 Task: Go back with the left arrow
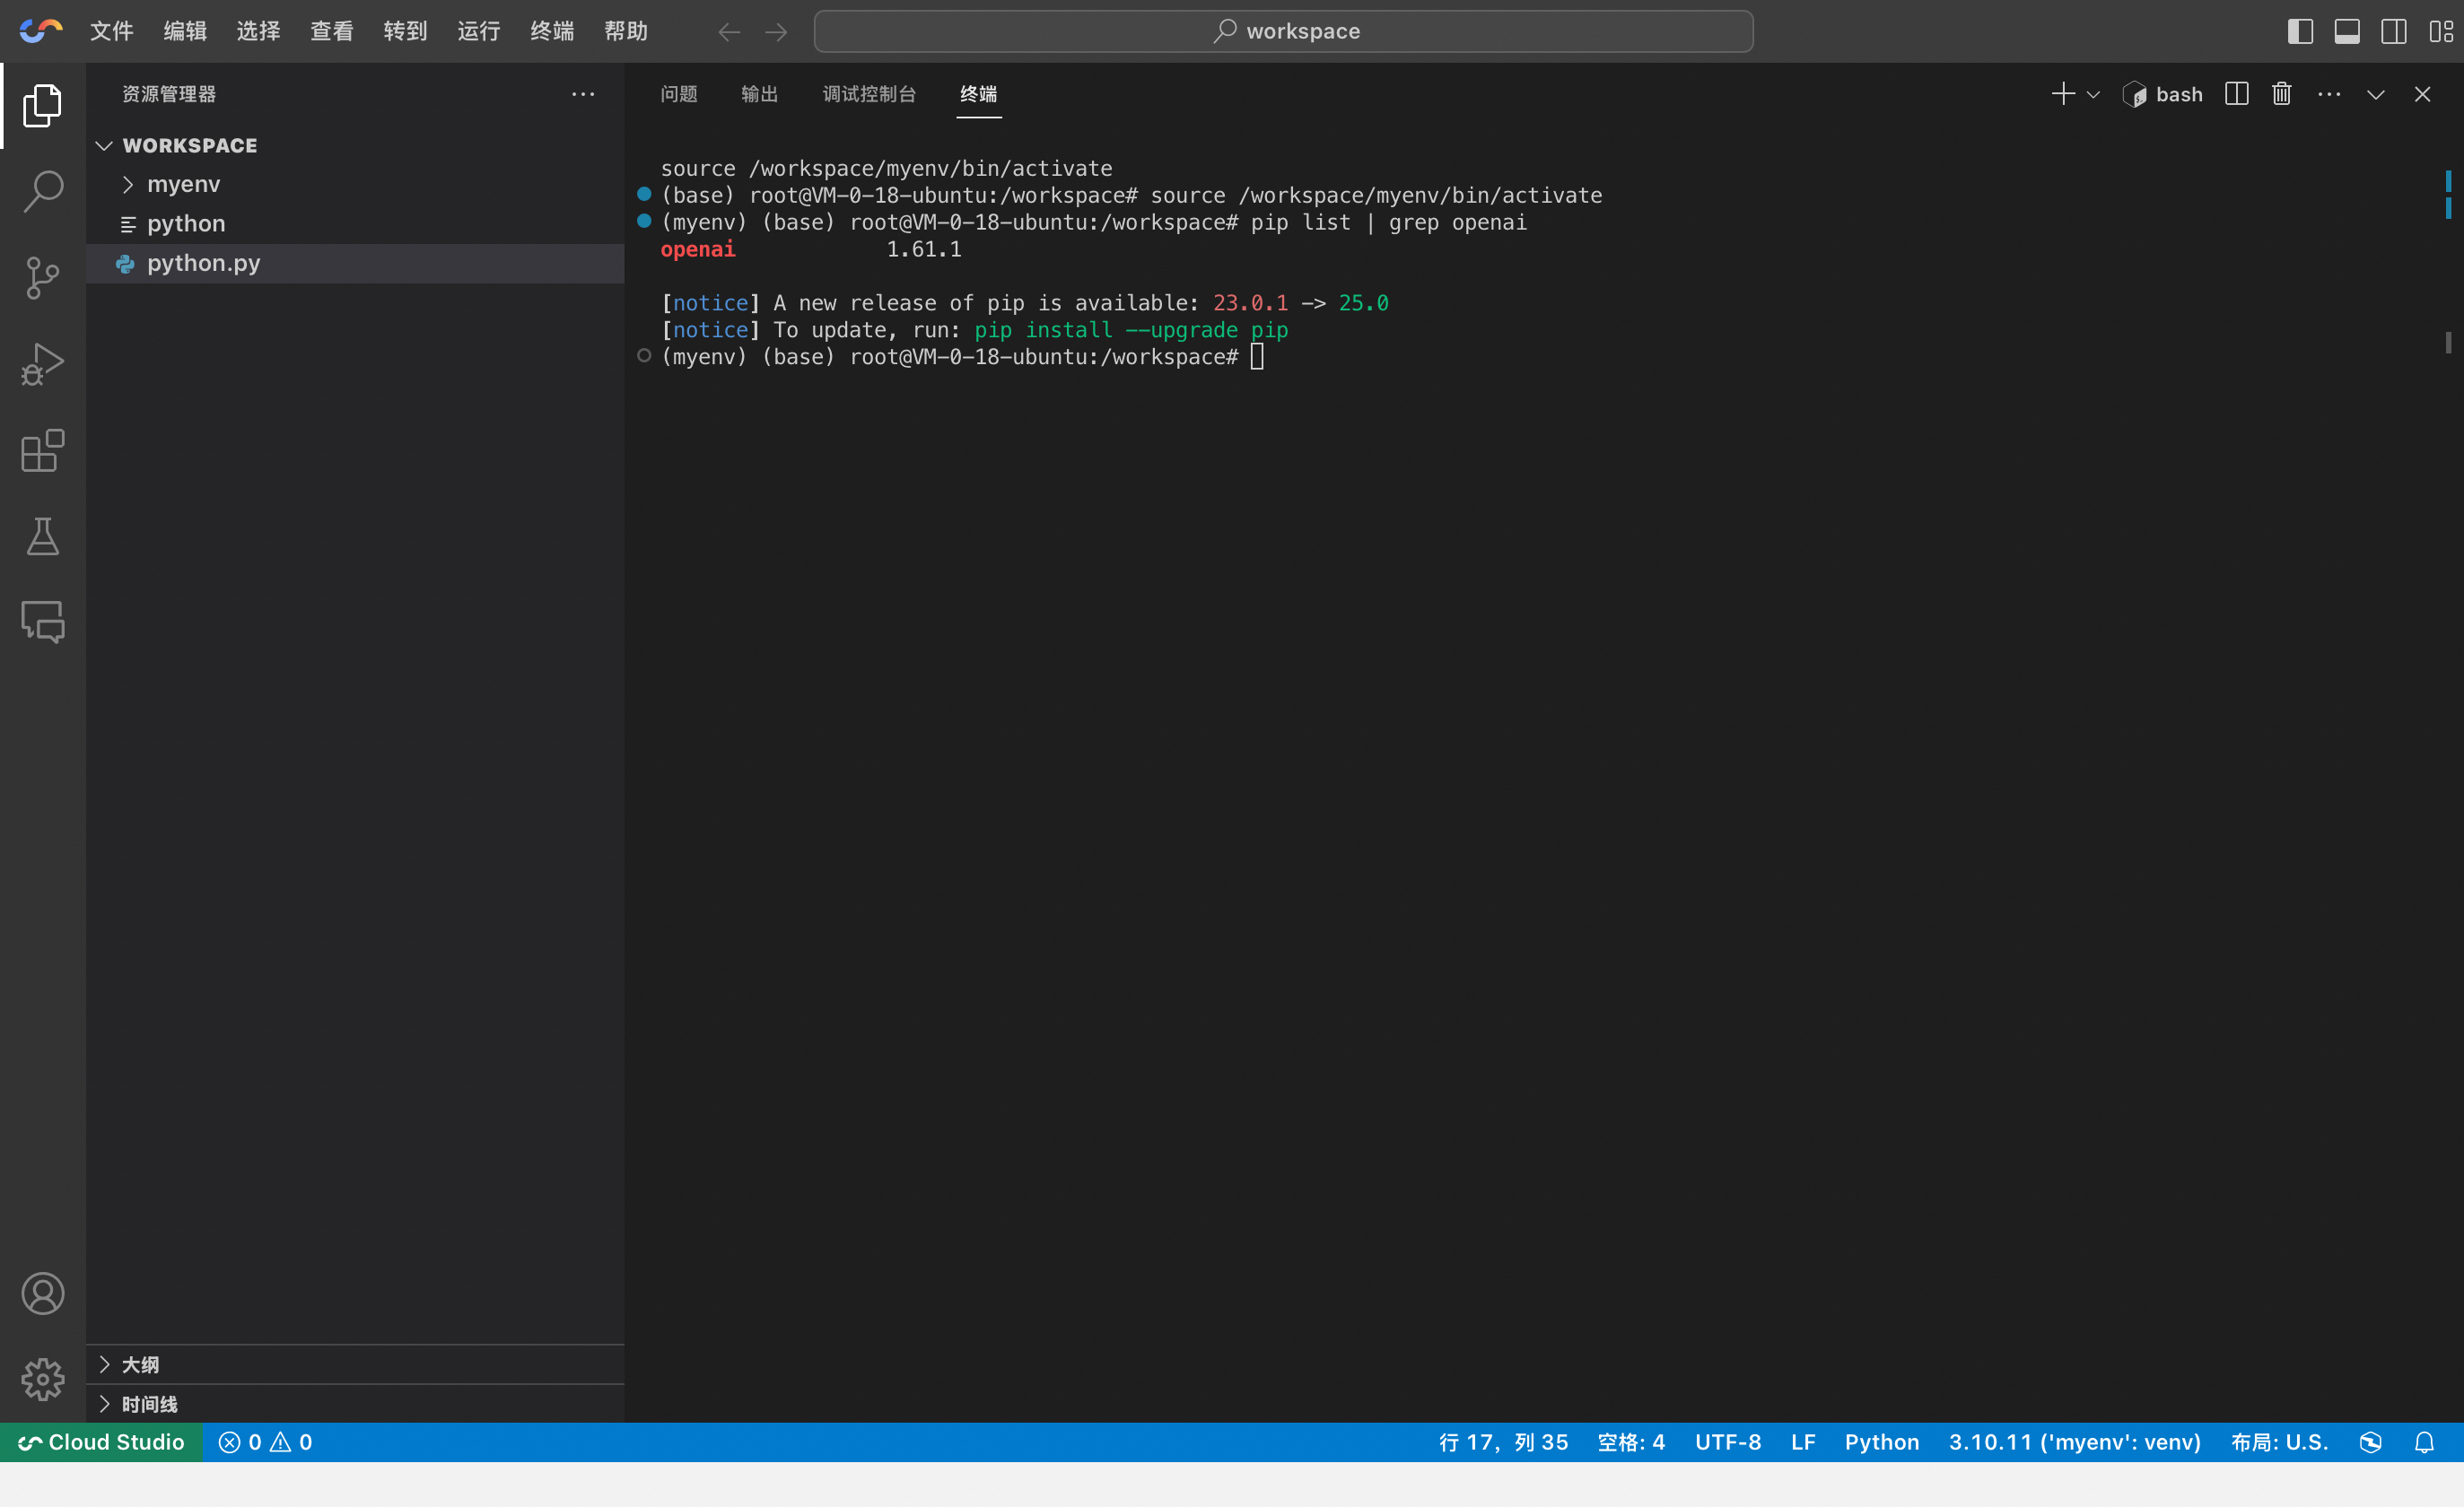729,32
